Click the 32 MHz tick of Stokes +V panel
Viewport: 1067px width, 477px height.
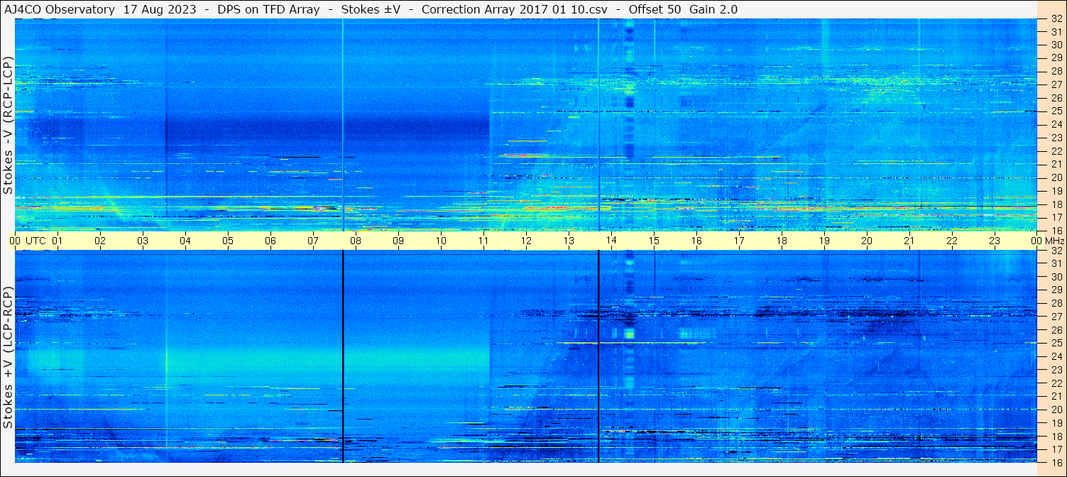(x=1056, y=251)
